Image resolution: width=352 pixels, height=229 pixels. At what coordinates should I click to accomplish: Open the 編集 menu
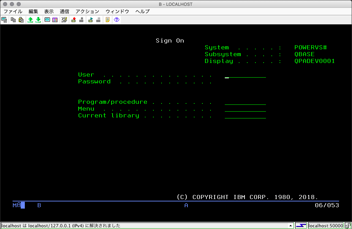click(x=33, y=12)
